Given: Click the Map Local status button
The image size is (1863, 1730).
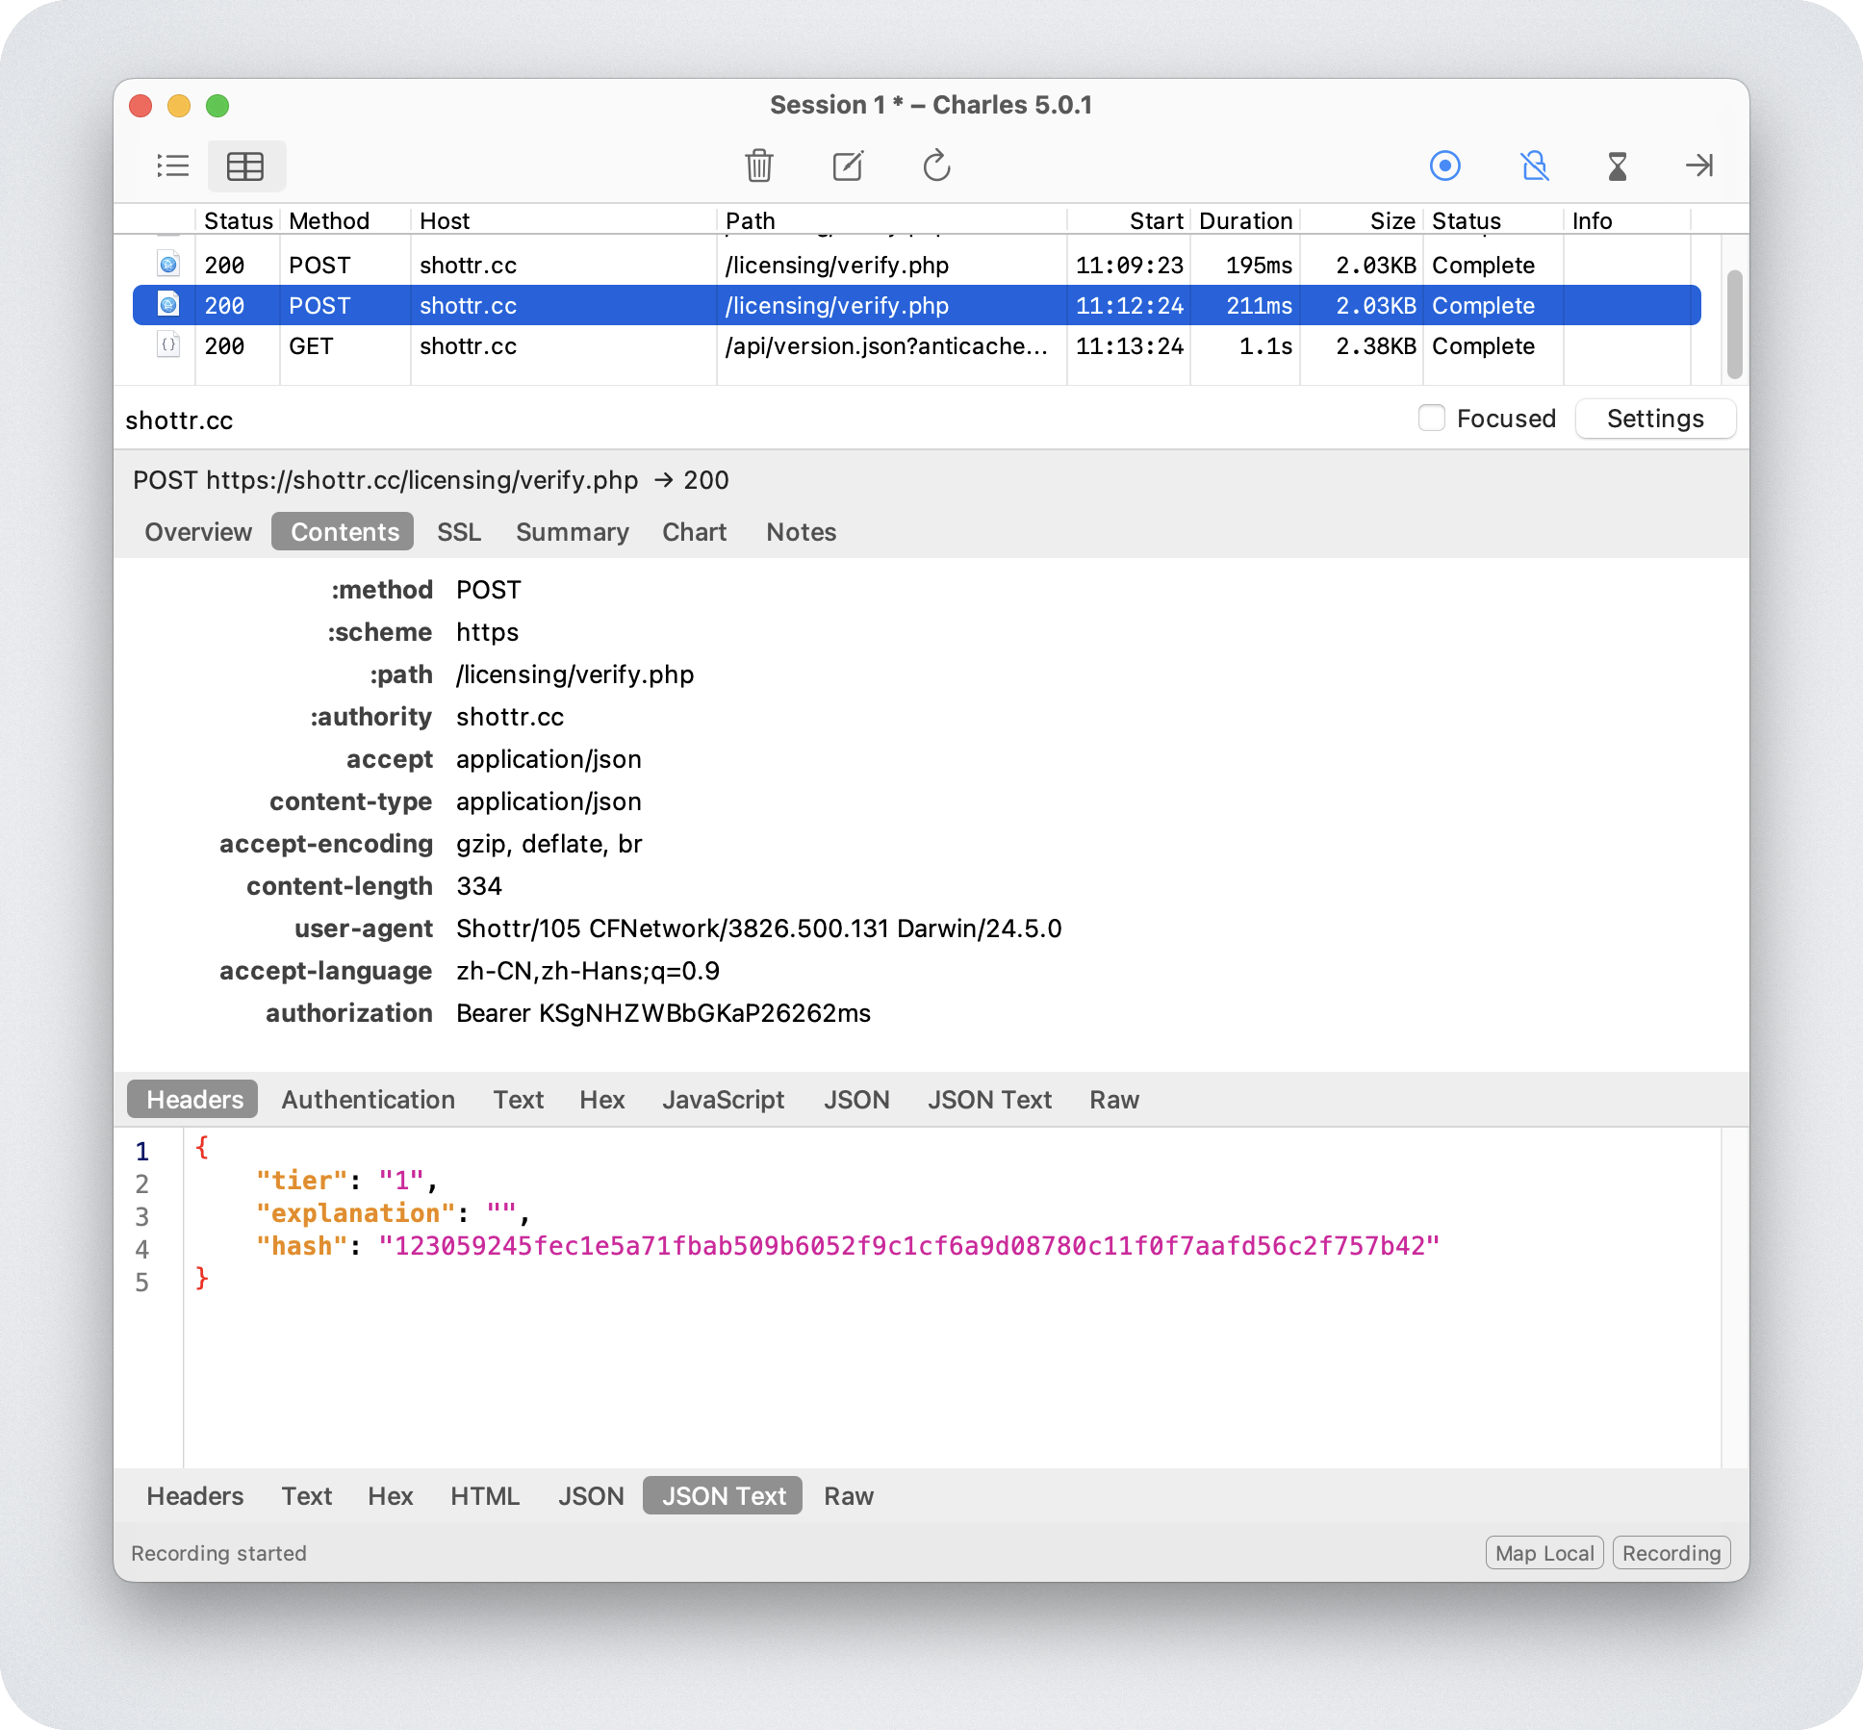Looking at the screenshot, I should [1544, 1553].
